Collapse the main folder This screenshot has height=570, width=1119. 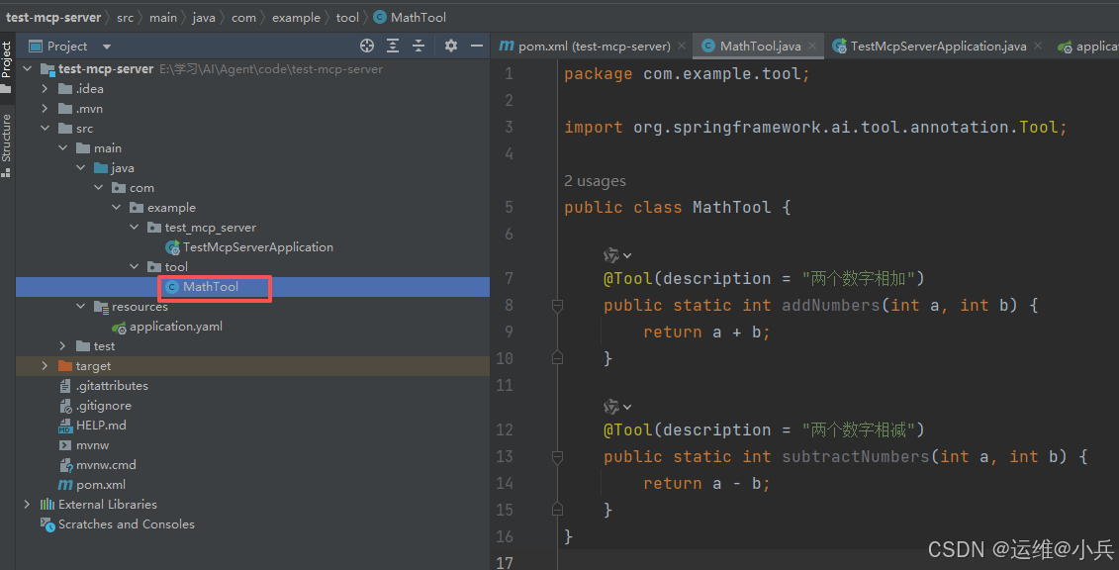(x=62, y=148)
